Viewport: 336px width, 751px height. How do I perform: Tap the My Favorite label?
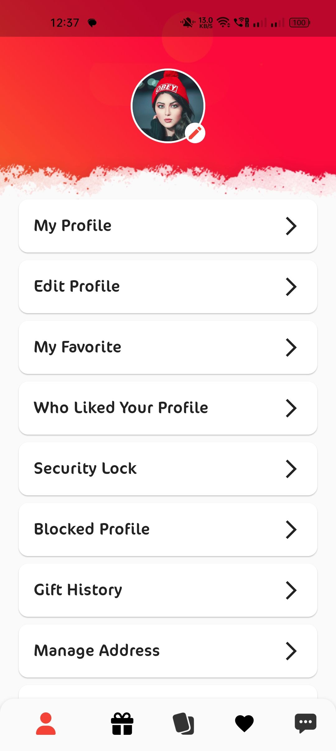tap(77, 347)
